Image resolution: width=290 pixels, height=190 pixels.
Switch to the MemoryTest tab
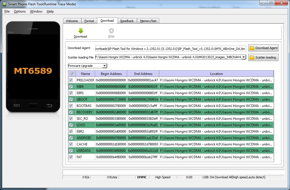point(148,21)
